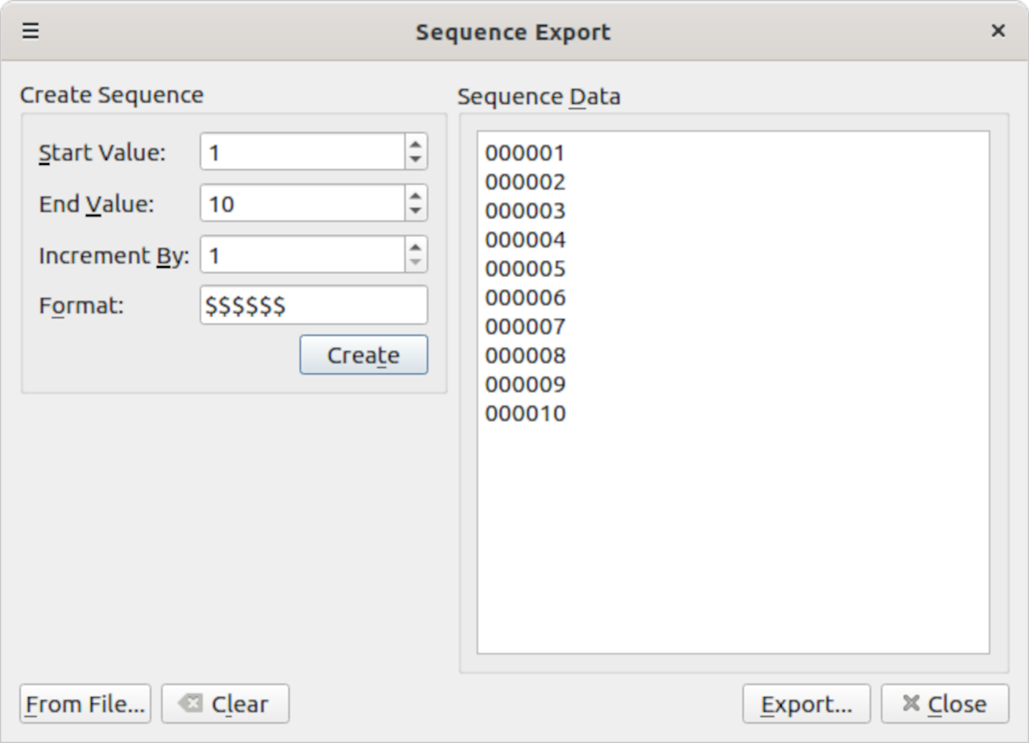Raise the Increment By value with up arrow
This screenshot has height=743, width=1029.
click(415, 247)
